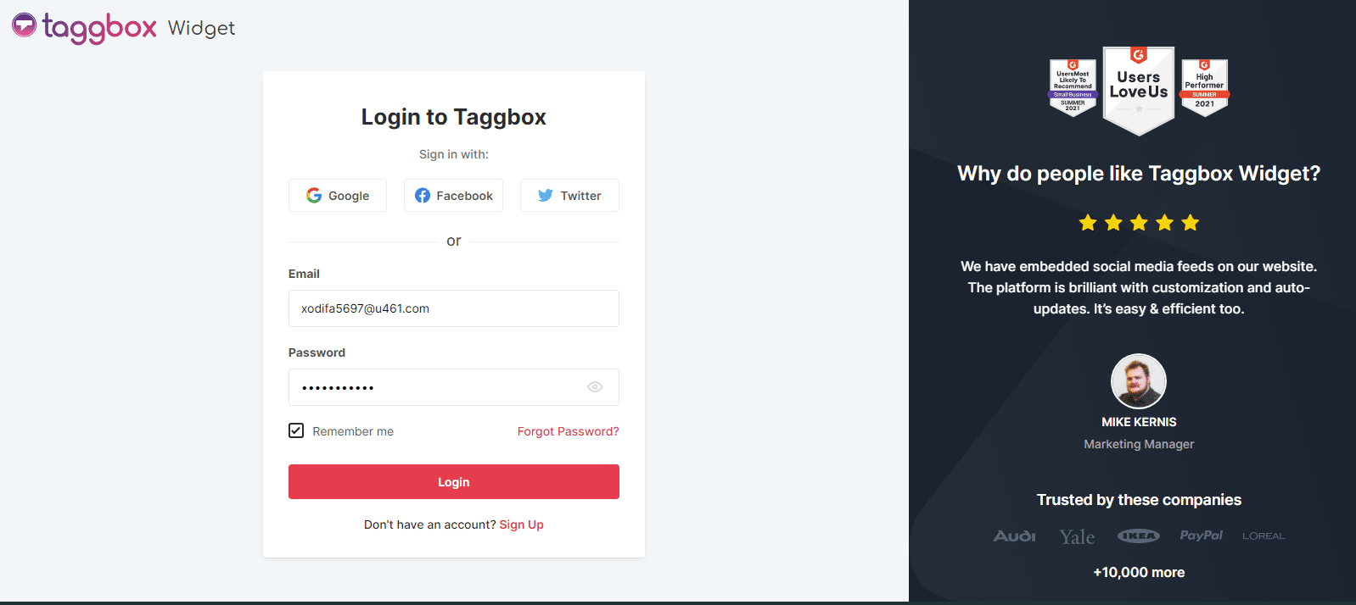The image size is (1356, 605).
Task: Click the Yale company logo
Action: [1077, 537]
